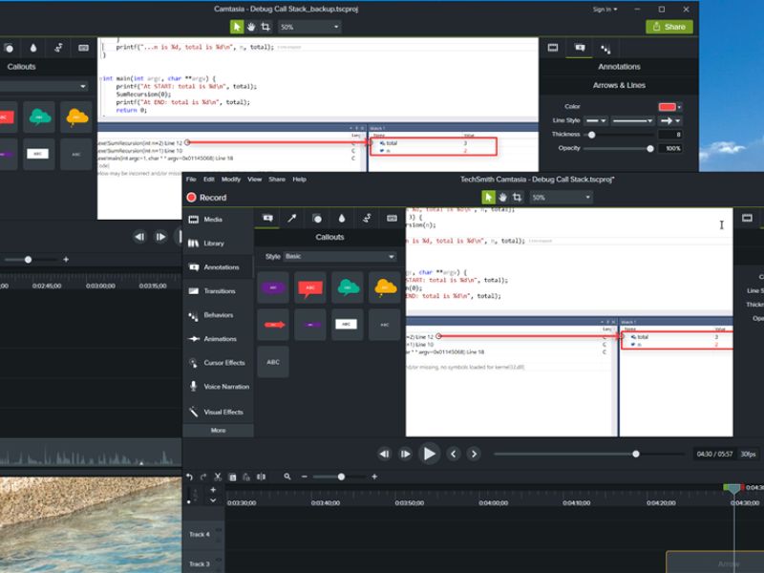Viewport: 764px width, 573px height.
Task: Open Visual properties tab in back window's right panel
Action: (x=553, y=48)
